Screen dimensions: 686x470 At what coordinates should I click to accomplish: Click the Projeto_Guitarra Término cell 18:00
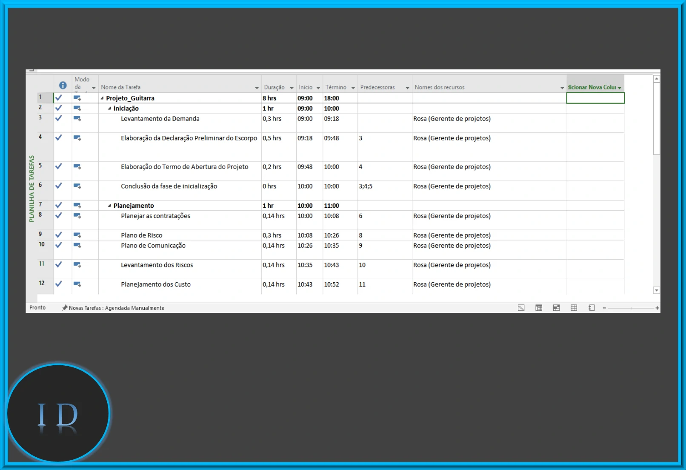click(x=340, y=98)
